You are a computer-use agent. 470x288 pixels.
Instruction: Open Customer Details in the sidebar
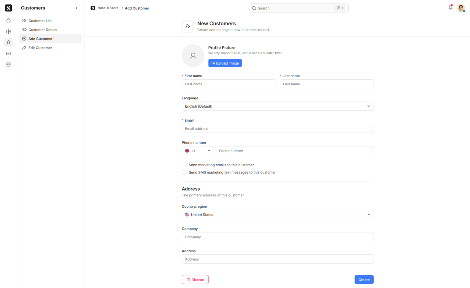(x=50, y=30)
